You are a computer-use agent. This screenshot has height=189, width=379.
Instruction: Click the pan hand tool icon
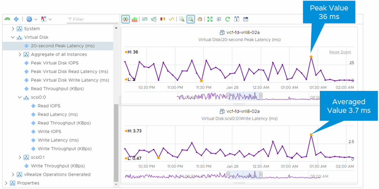[x=200, y=19]
